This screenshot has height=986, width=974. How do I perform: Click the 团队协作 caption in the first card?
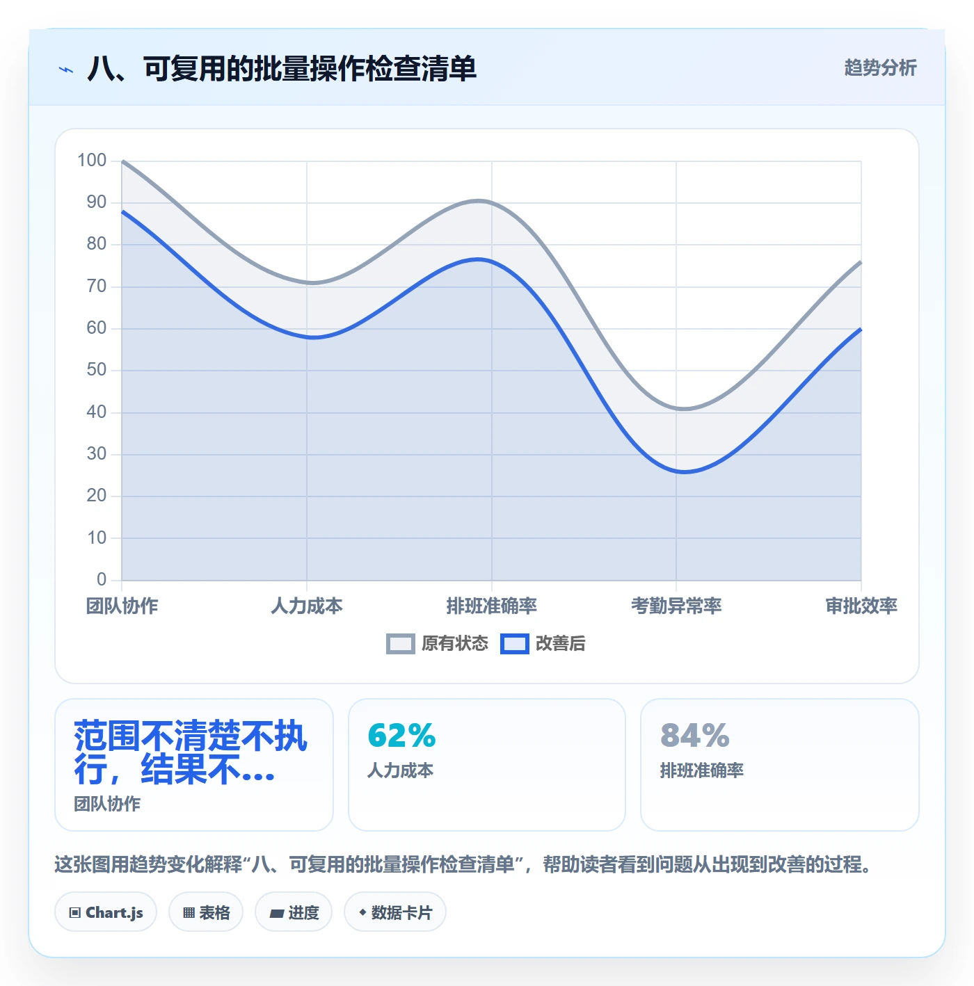pos(107,804)
